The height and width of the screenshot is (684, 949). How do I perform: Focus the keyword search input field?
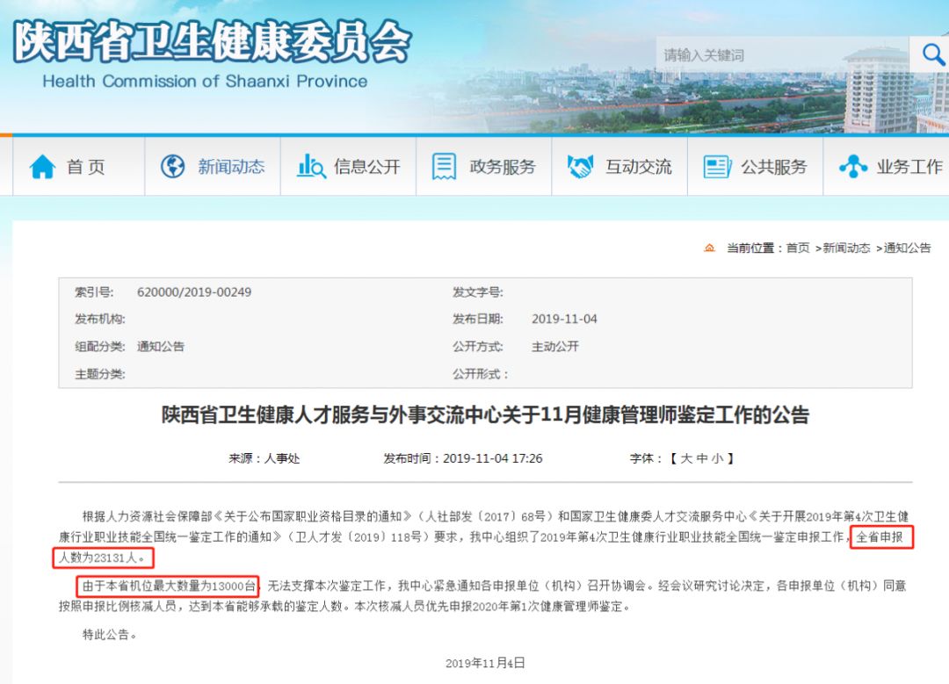coord(782,55)
